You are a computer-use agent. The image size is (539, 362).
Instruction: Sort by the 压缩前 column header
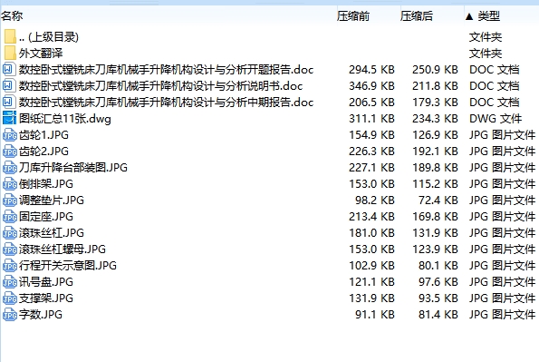[x=353, y=15]
